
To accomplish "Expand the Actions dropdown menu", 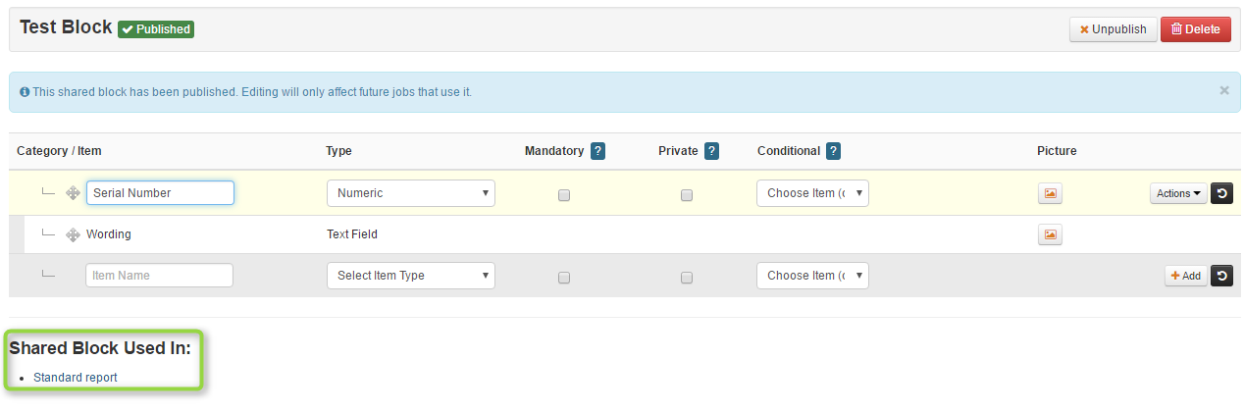I will [1178, 193].
